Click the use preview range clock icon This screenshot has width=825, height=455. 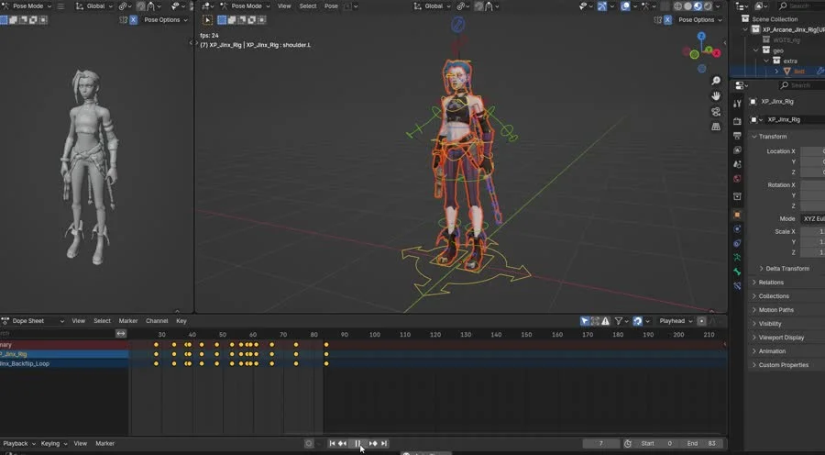627,443
